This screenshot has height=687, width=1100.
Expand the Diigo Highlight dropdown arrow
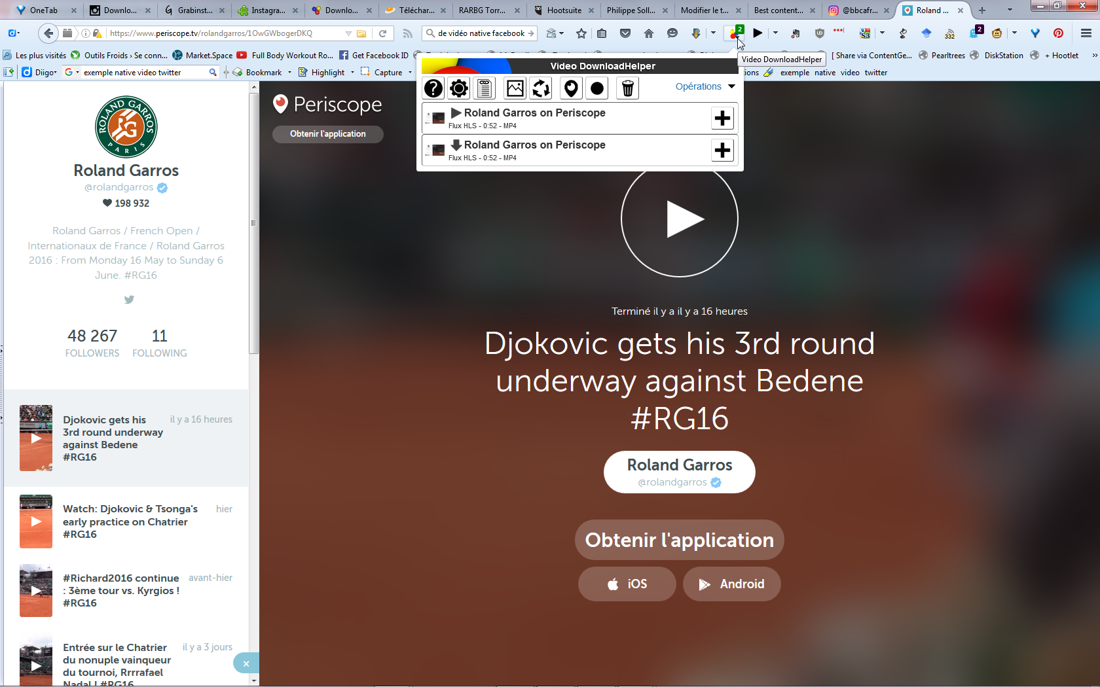tap(352, 73)
